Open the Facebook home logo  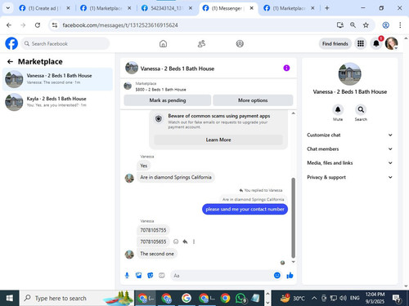[11, 43]
